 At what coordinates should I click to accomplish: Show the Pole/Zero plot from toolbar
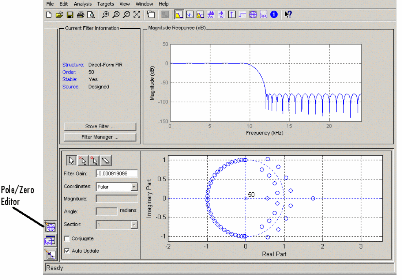pyautogui.click(x=253, y=15)
